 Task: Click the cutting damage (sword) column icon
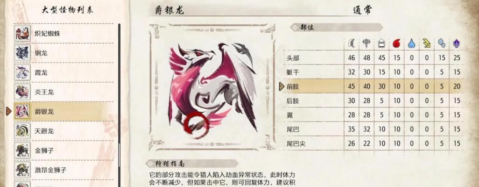[x=351, y=44]
